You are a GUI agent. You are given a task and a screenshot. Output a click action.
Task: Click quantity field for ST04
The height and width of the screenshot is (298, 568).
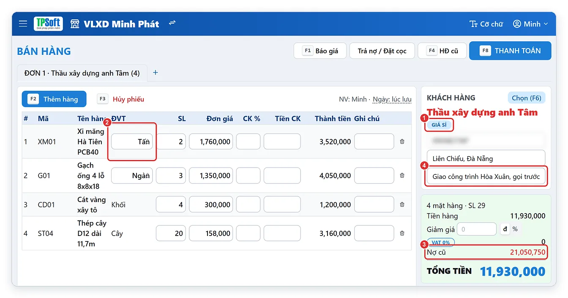pyautogui.click(x=171, y=233)
